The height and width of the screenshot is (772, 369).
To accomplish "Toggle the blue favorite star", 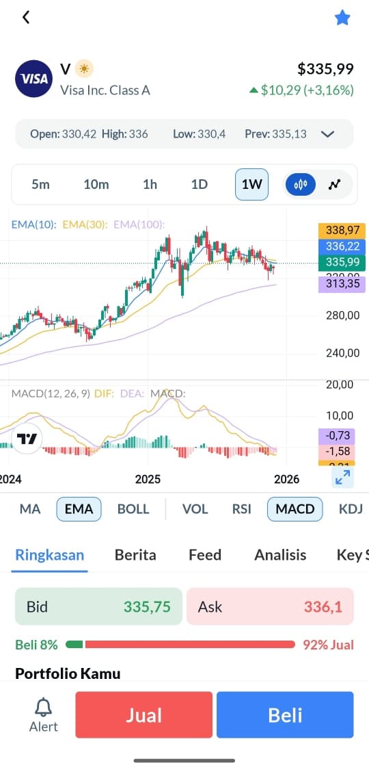I will [342, 18].
